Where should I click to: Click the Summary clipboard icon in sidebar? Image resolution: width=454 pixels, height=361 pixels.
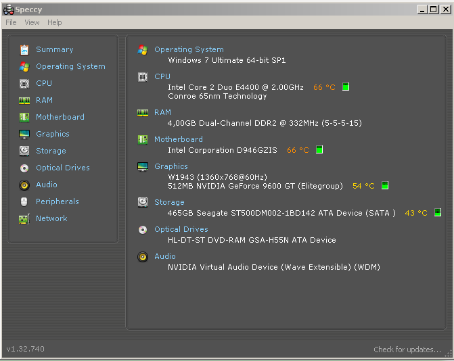tap(24, 50)
